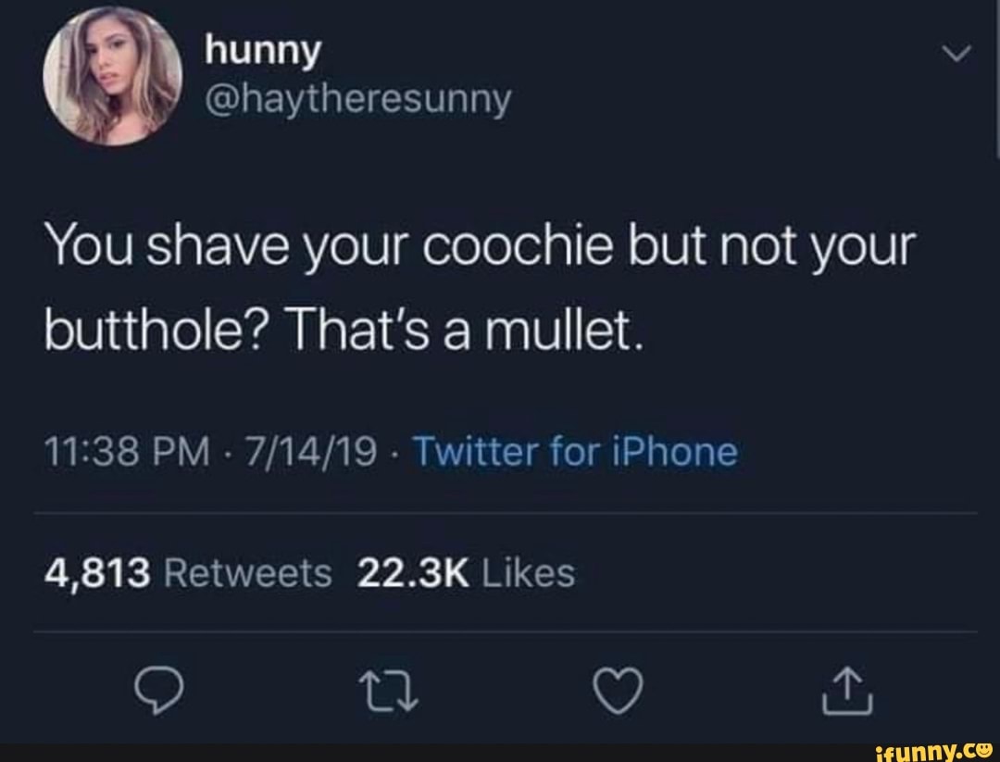Open the Retweets label list
The height and width of the screenshot is (762, 1000).
[248, 572]
